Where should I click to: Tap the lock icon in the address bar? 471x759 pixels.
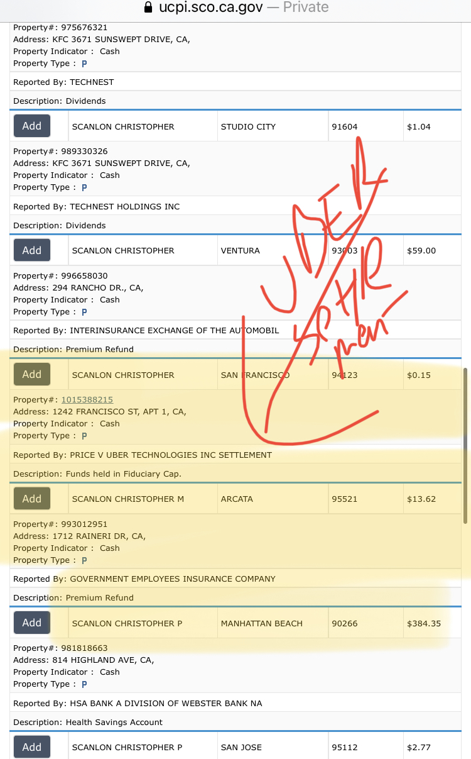(148, 8)
